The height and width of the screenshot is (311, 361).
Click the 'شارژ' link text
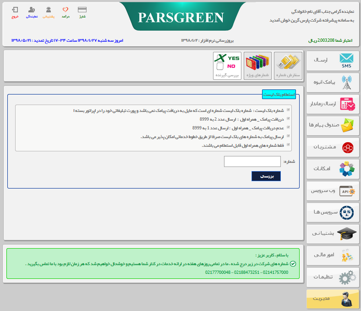[x=82, y=17]
